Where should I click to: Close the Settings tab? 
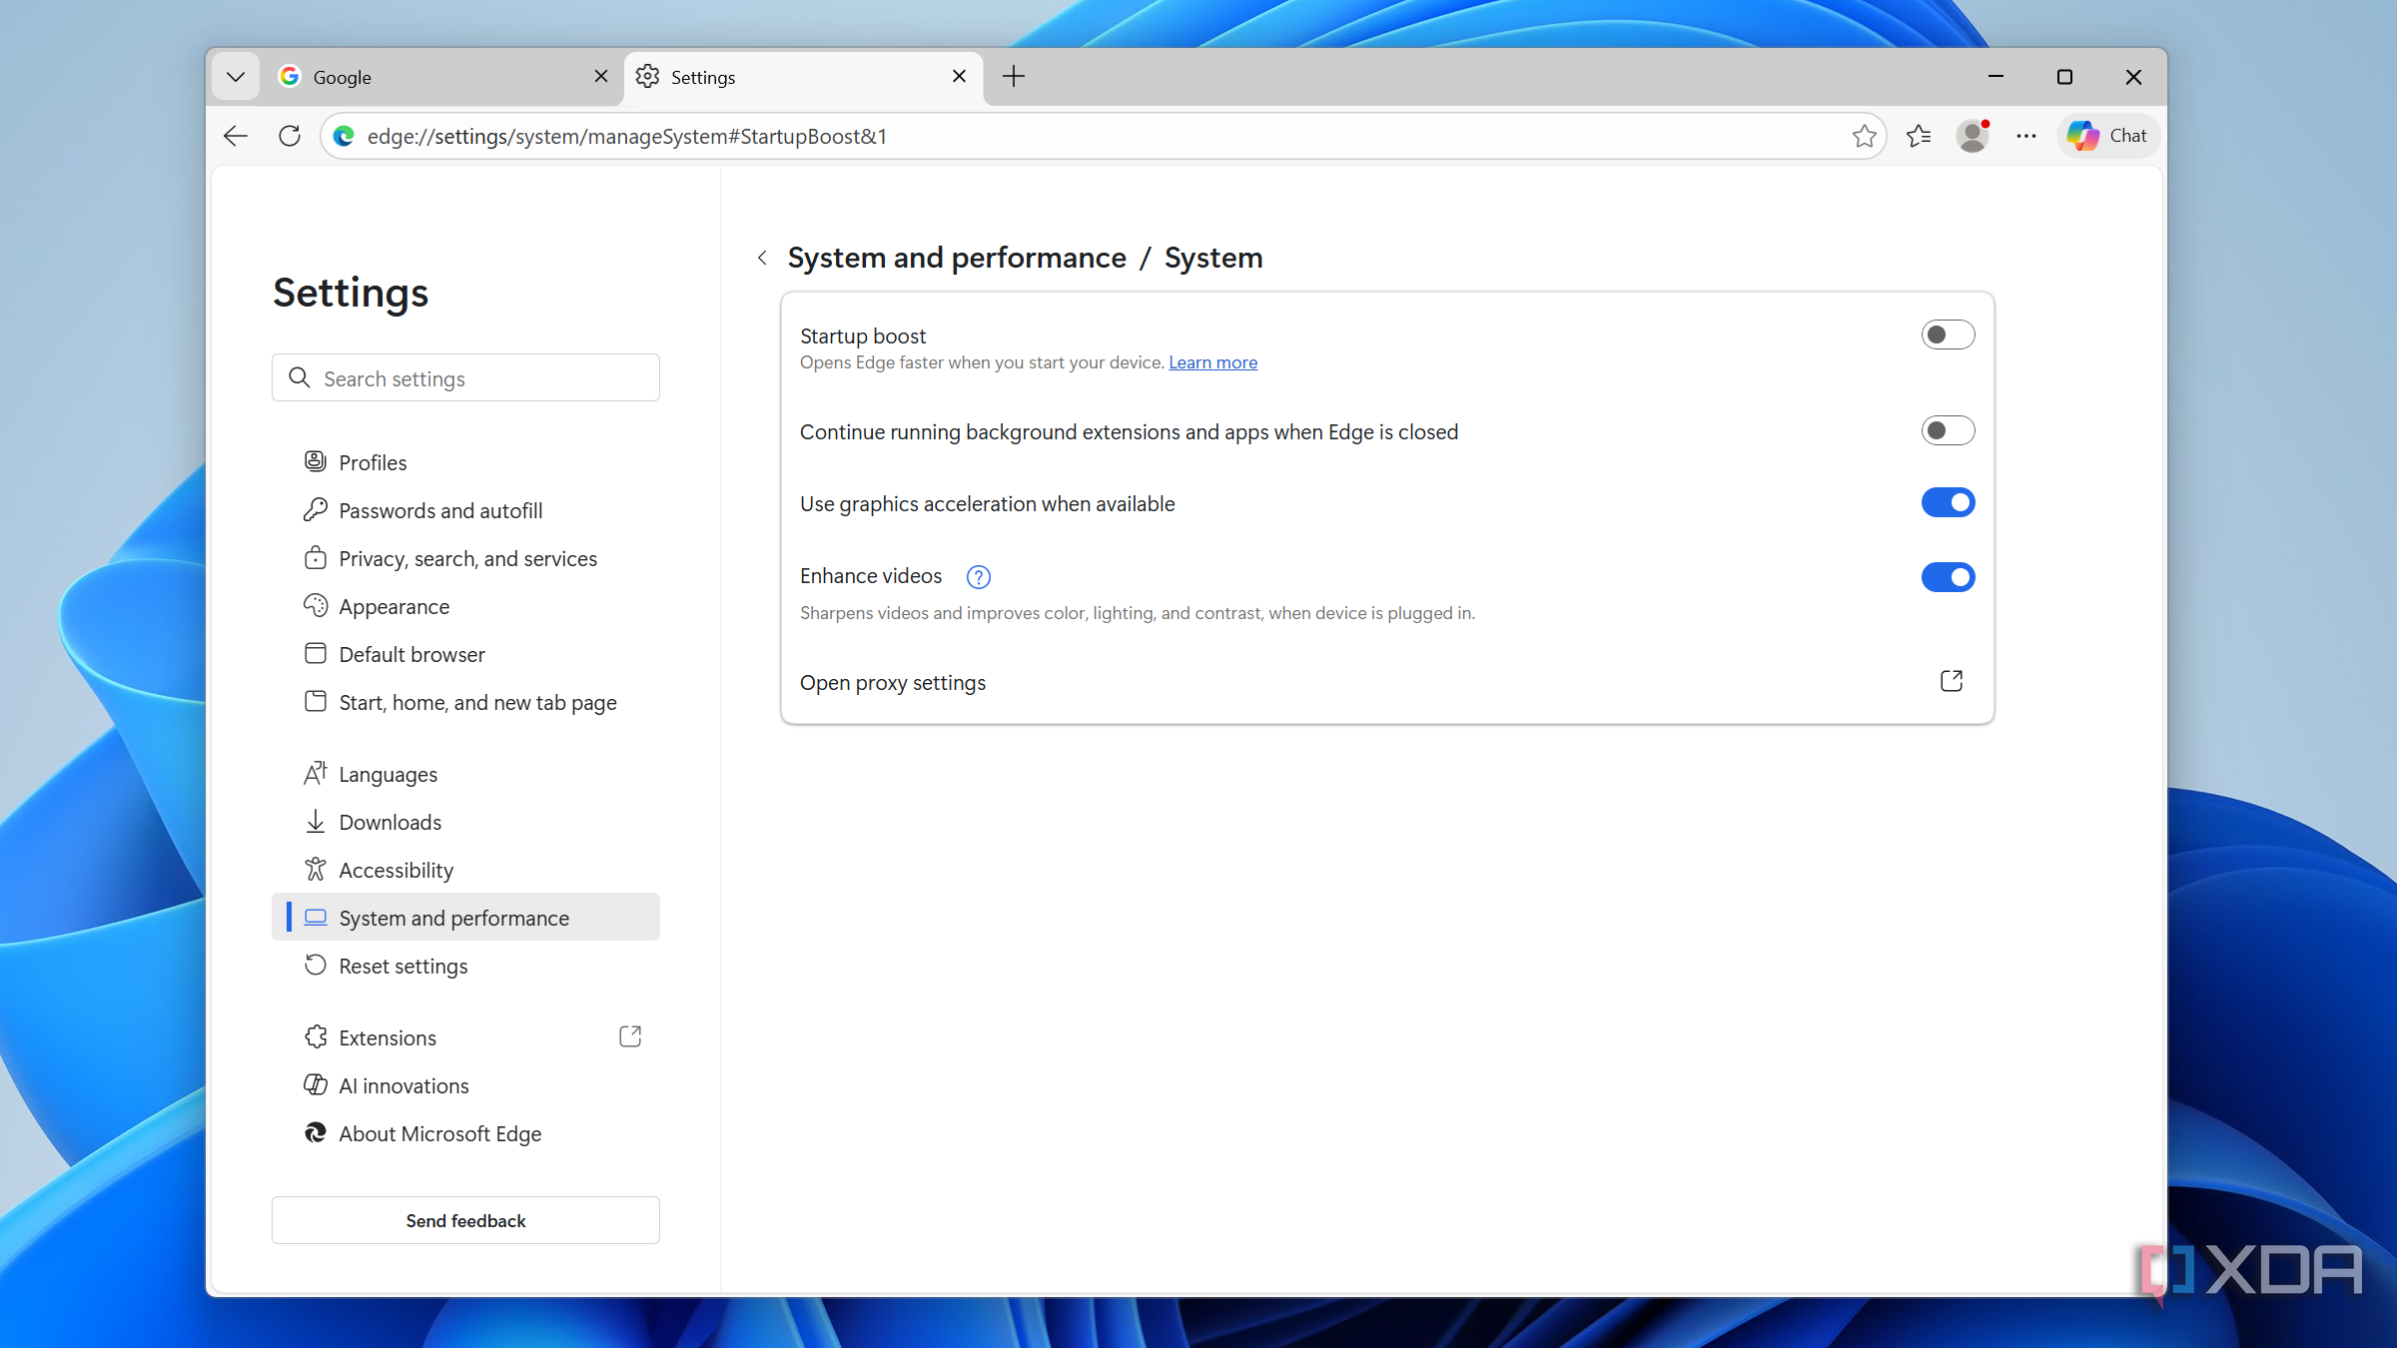959,77
